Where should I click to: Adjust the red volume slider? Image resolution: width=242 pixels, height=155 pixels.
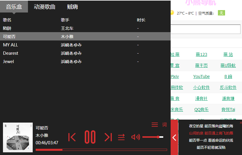tap(153, 137)
